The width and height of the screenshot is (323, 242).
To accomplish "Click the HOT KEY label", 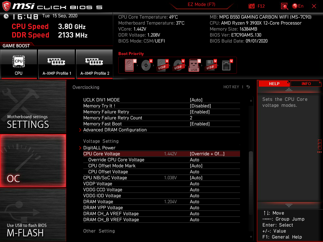I will (x=231, y=87).
